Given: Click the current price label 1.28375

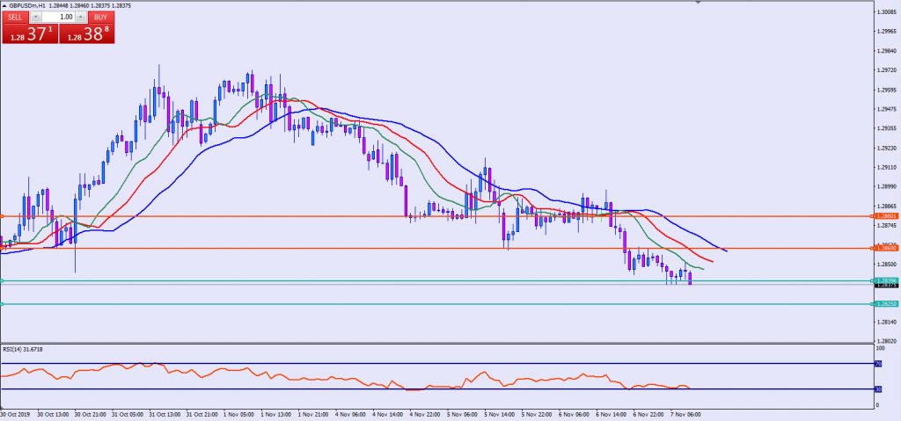Looking at the screenshot, I should pos(886,285).
